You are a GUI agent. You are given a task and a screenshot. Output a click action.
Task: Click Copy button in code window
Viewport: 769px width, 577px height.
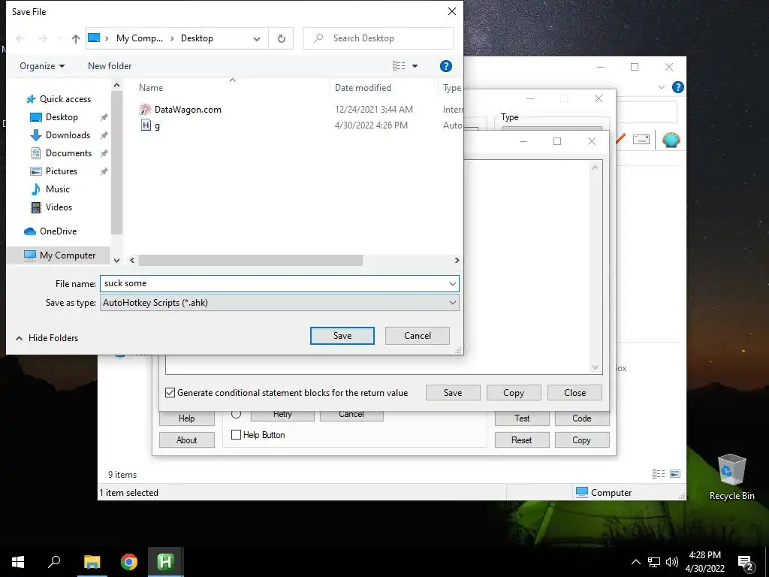point(514,392)
